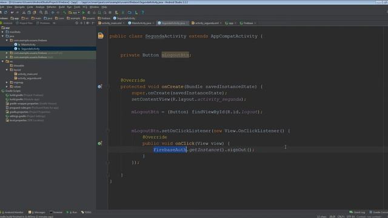Click the override gutter icon beside onCreate
The height and width of the screenshot is (218, 388).
[99, 87]
